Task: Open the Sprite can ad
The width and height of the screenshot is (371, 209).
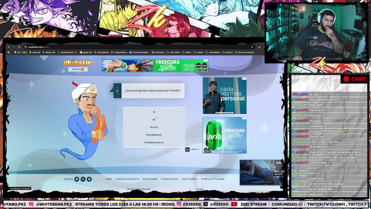Action: coord(225,135)
